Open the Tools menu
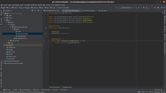This screenshot has height=93, width=166. pos(48,5)
